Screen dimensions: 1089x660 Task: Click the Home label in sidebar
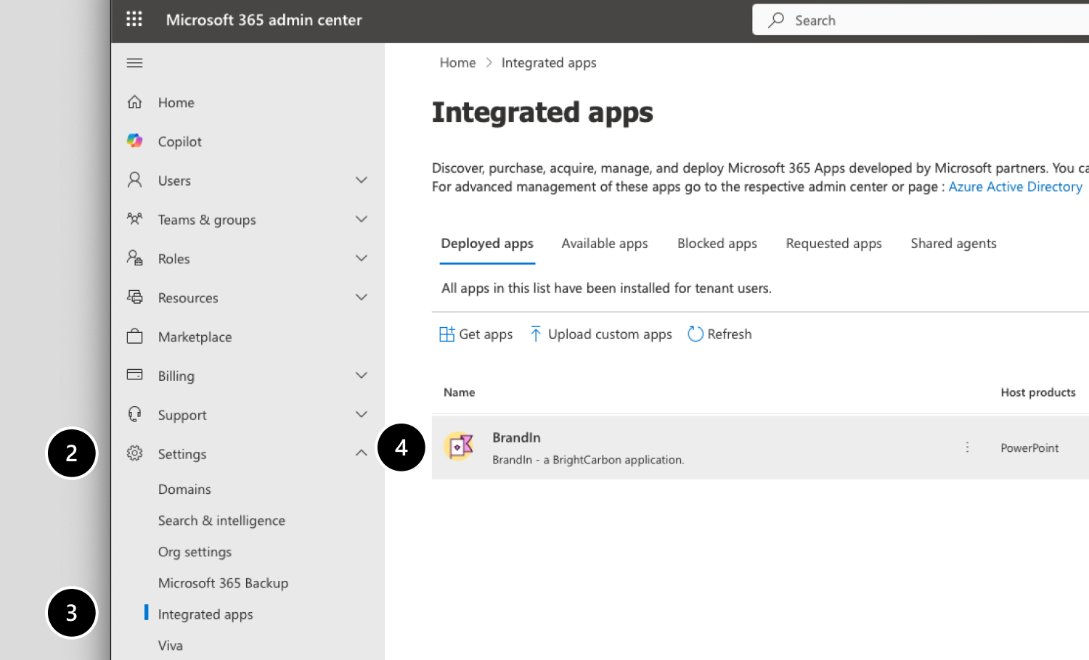click(x=176, y=102)
